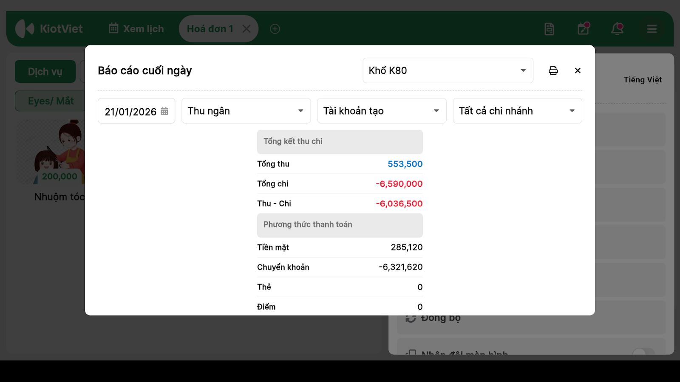Open the Tất cả chi nhánh branch dropdown
Viewport: 680px width, 382px height.
[x=517, y=111]
